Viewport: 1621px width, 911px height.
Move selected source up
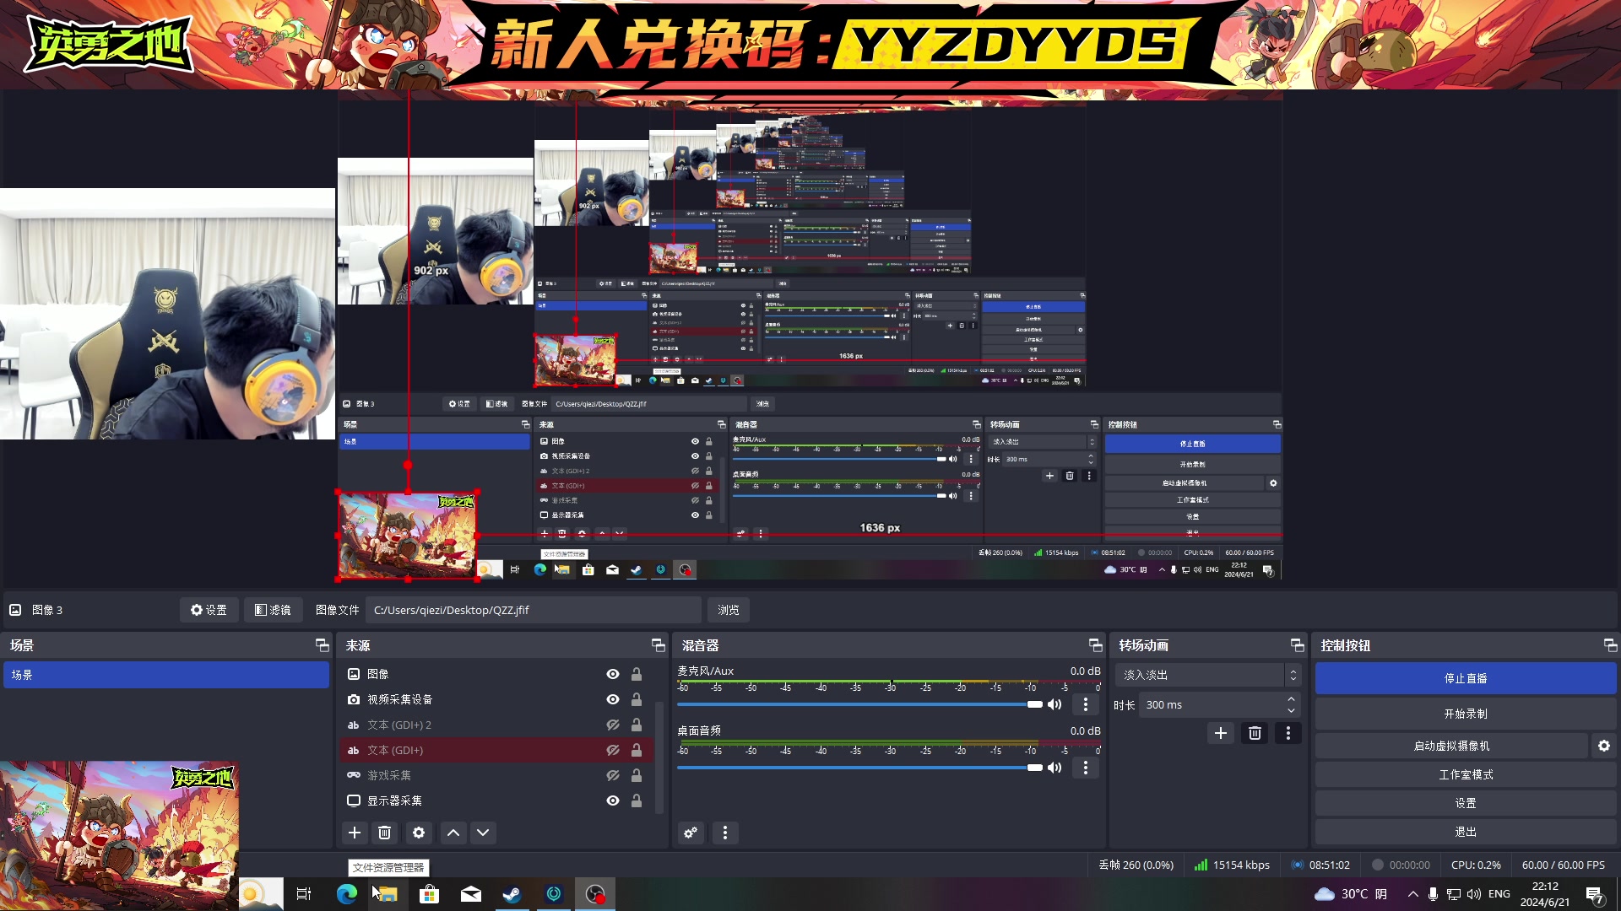[x=453, y=833]
